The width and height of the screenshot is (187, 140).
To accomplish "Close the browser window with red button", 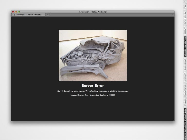I will tap(13, 12).
